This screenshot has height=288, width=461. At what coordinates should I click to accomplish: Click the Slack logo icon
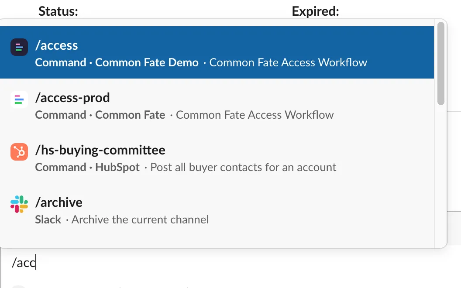[19, 204]
